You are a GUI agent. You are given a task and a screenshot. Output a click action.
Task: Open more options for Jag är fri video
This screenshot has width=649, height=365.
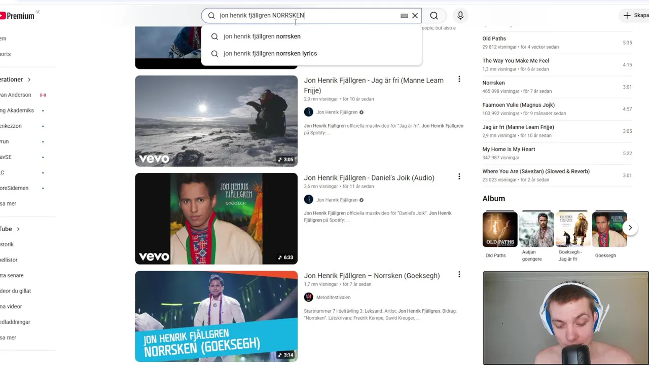coord(459,79)
